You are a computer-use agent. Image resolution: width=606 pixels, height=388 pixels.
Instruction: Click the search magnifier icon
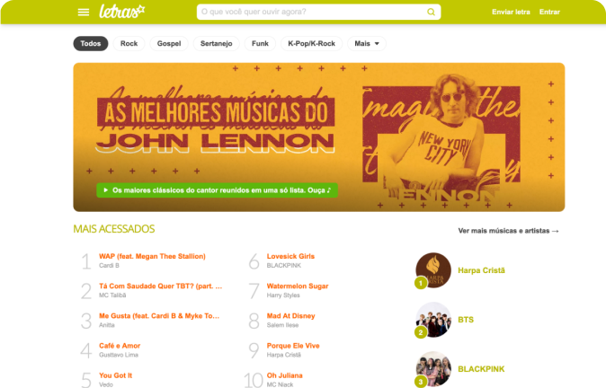click(431, 12)
